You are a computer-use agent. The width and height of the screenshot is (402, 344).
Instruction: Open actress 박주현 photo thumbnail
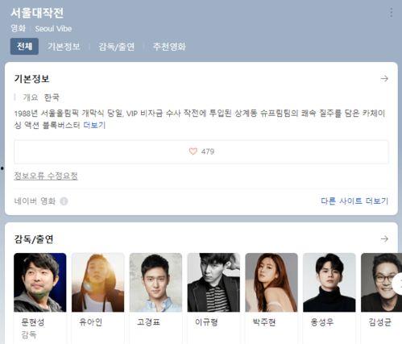[271, 282]
